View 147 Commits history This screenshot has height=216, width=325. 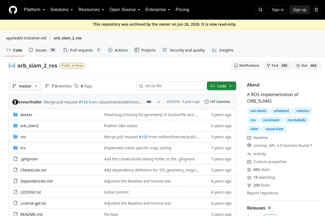(x=217, y=102)
